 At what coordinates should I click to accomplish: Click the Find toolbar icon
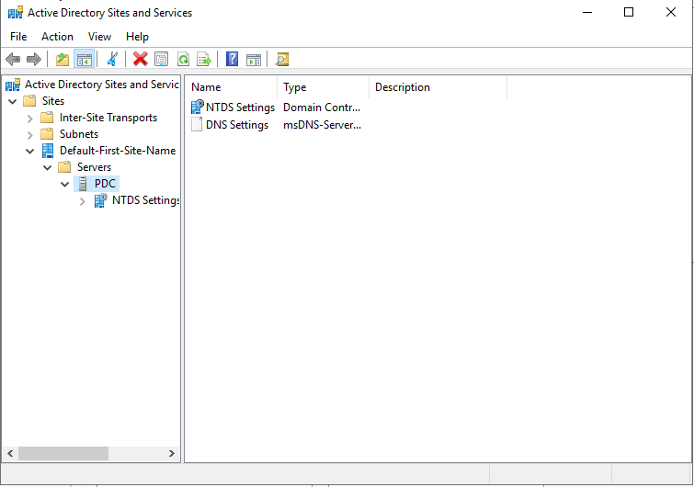pos(282,59)
